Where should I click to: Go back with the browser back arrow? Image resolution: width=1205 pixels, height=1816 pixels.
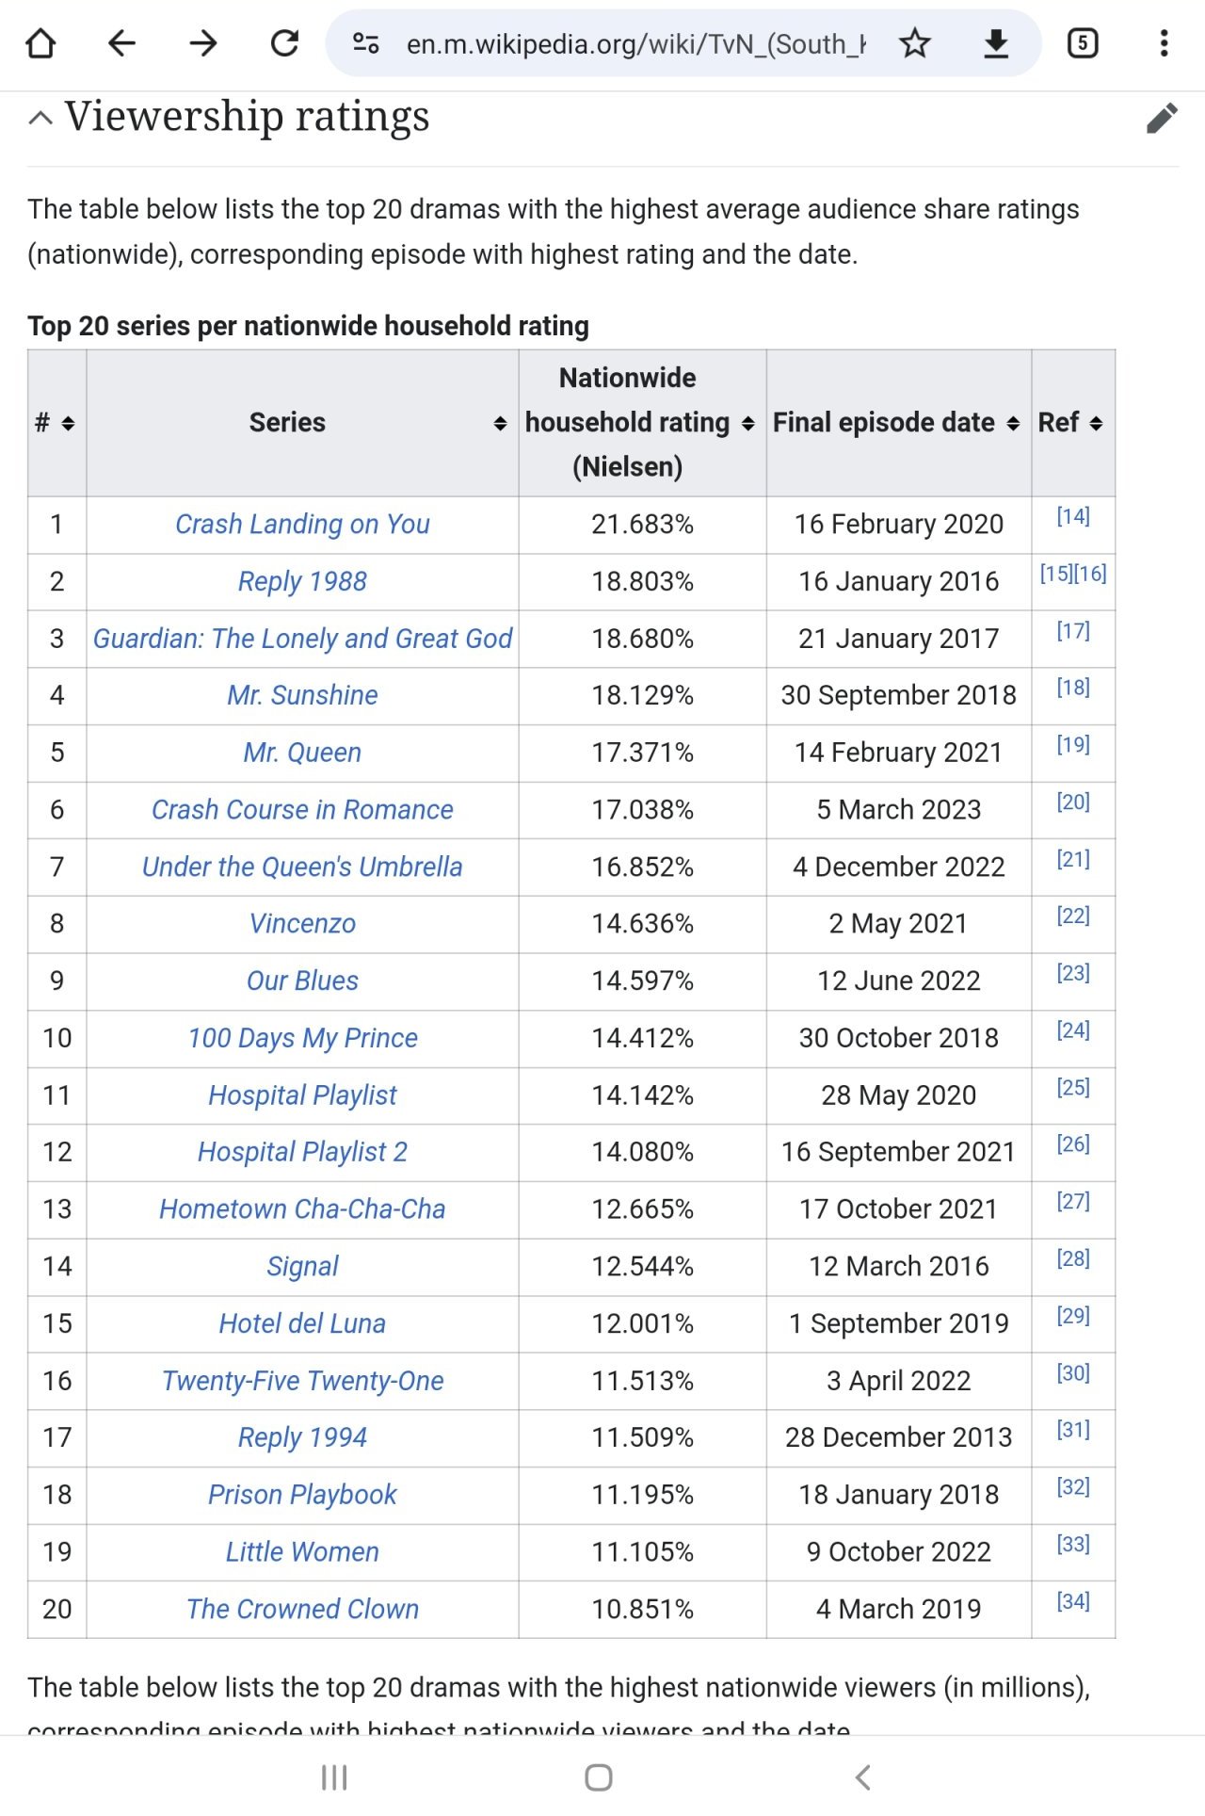coord(121,43)
